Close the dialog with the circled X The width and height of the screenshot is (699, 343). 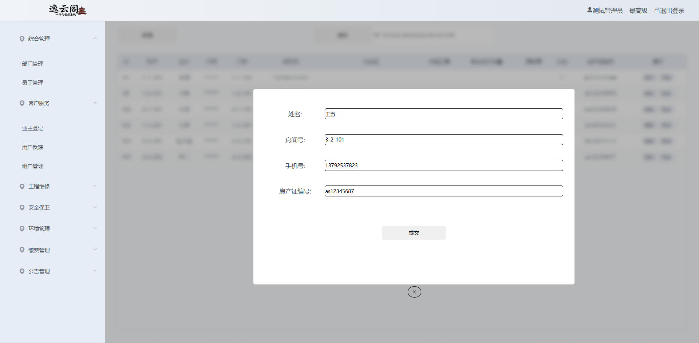414,292
